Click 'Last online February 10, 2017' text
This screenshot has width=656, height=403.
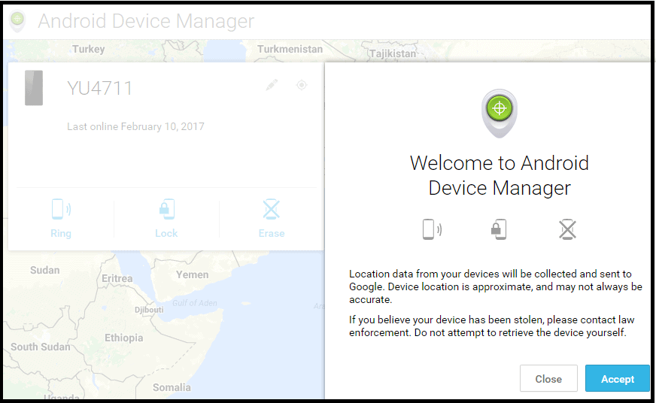[135, 126]
